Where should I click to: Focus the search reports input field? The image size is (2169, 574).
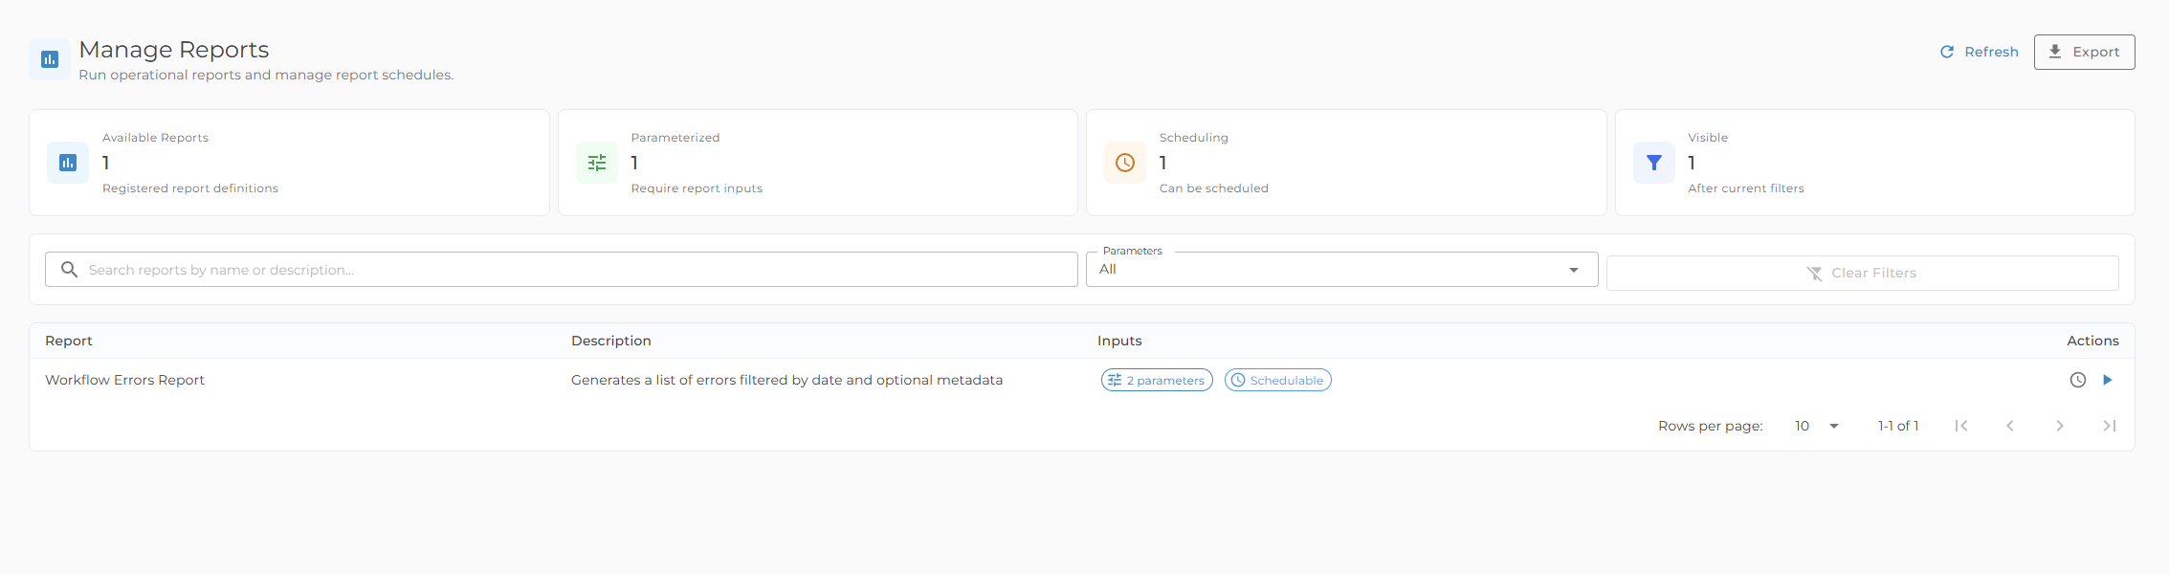coord(562,270)
